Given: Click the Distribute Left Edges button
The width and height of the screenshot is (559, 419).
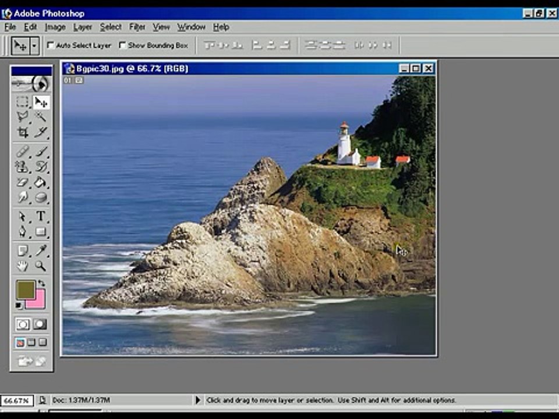Looking at the screenshot, I should (359, 45).
